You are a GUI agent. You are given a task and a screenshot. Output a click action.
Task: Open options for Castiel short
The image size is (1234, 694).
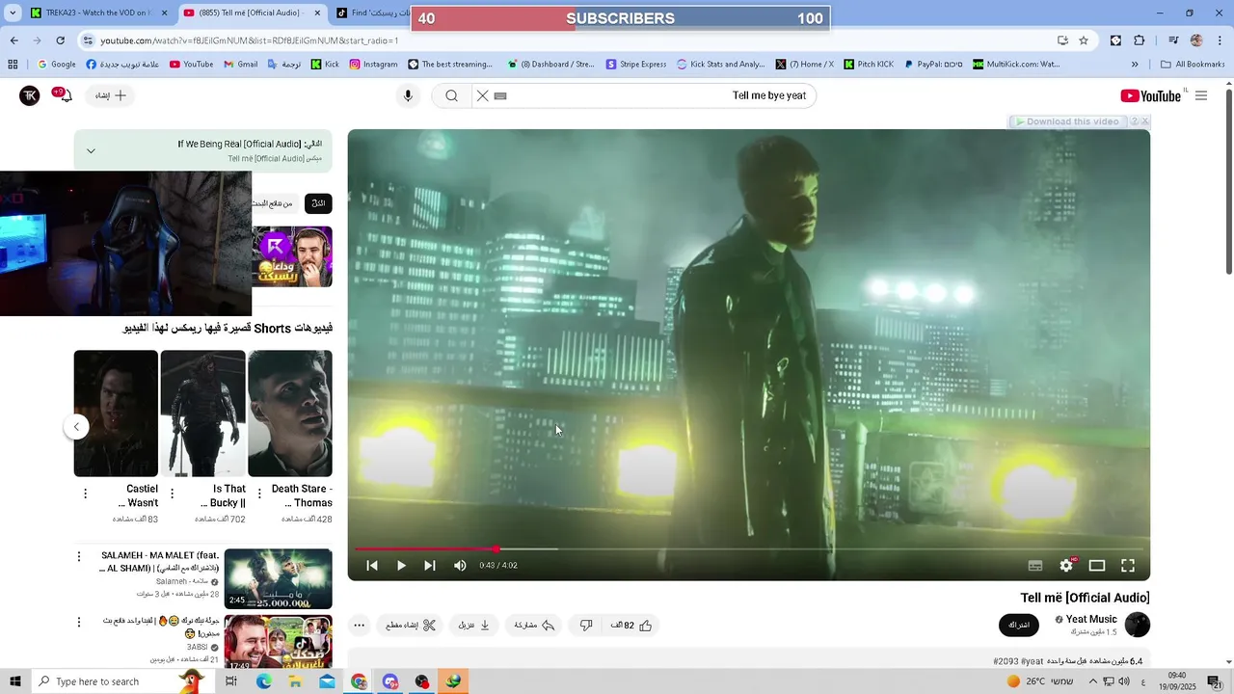pos(85,494)
